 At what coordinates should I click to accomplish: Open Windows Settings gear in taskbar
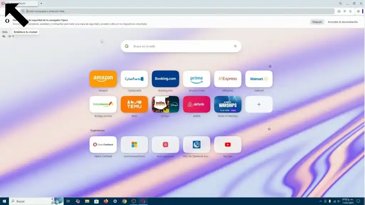[115, 201]
